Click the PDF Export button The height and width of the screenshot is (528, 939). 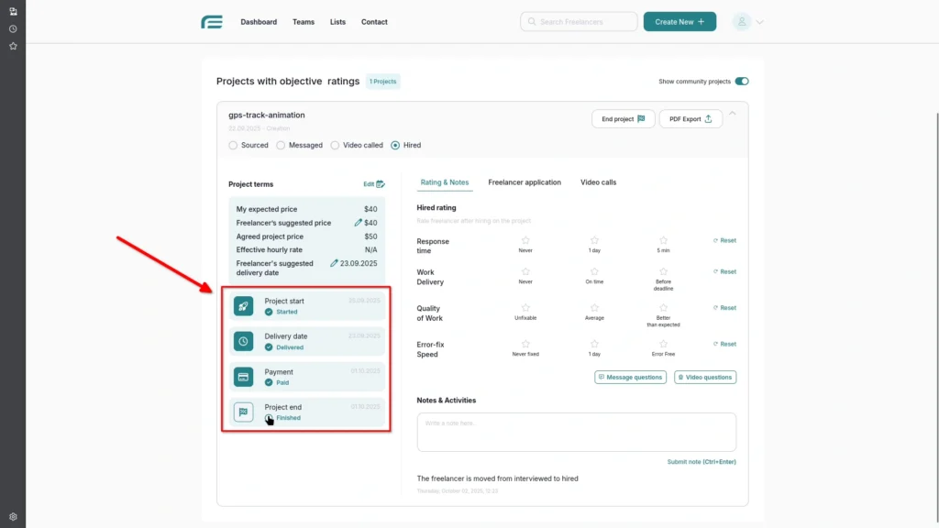click(x=690, y=119)
